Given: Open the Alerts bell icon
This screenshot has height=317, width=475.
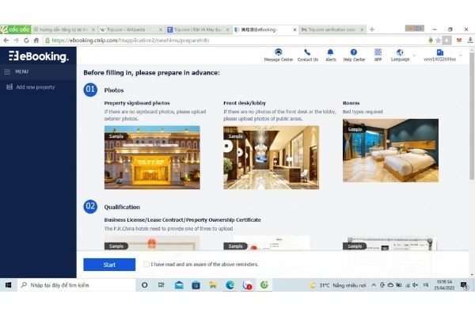Looking at the screenshot, I should point(330,52).
